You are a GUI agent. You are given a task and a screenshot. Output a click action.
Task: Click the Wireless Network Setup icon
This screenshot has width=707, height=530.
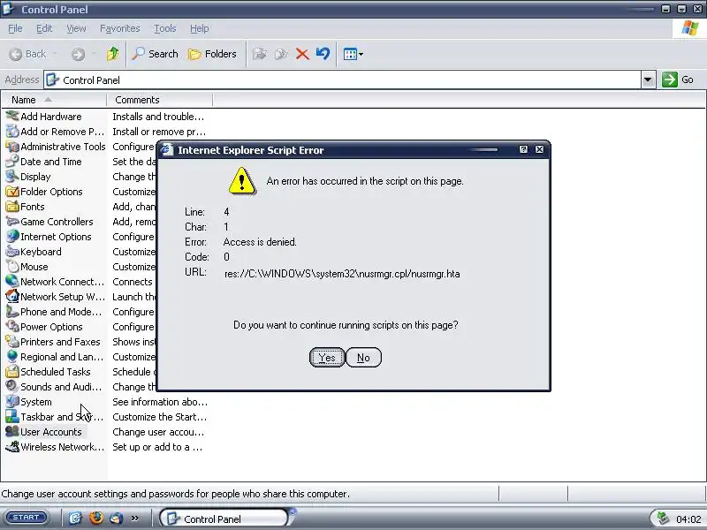coord(12,447)
